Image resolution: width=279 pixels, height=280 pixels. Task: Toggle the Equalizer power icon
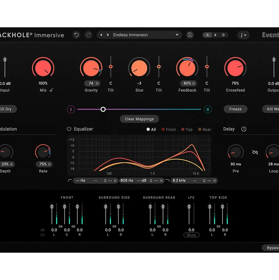point(69,129)
